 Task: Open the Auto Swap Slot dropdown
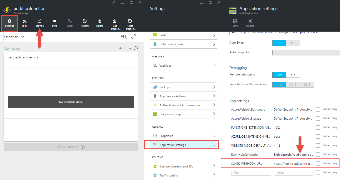point(306,52)
